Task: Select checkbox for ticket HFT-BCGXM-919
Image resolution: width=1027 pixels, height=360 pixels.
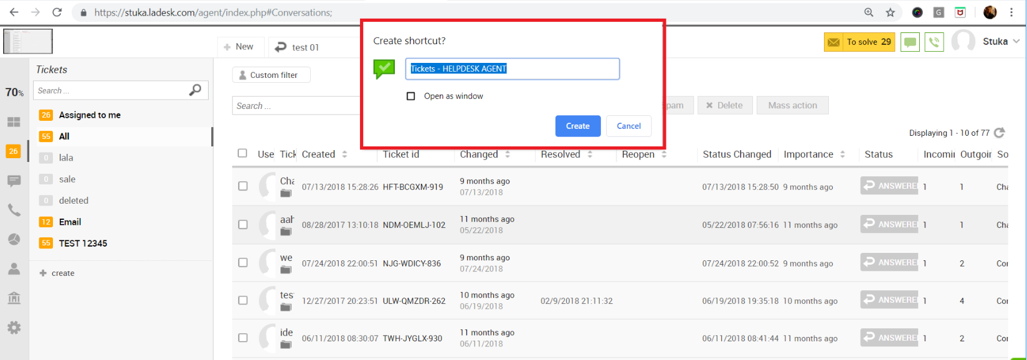Action: click(243, 186)
